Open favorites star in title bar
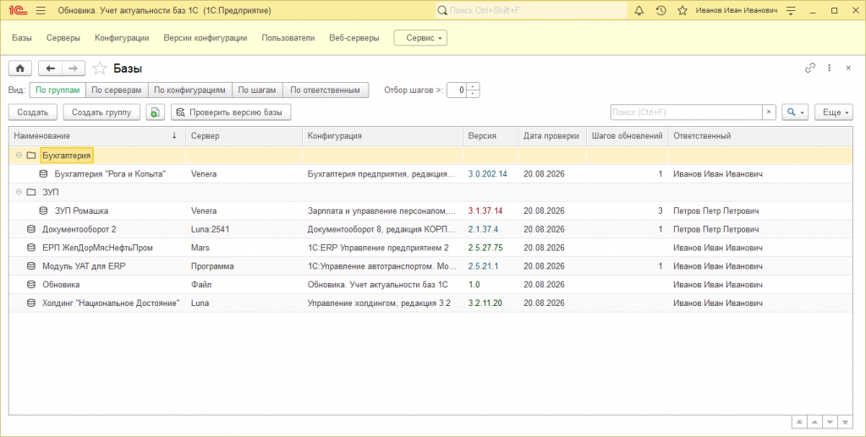Image resolution: width=866 pixels, height=437 pixels. coord(682,10)
